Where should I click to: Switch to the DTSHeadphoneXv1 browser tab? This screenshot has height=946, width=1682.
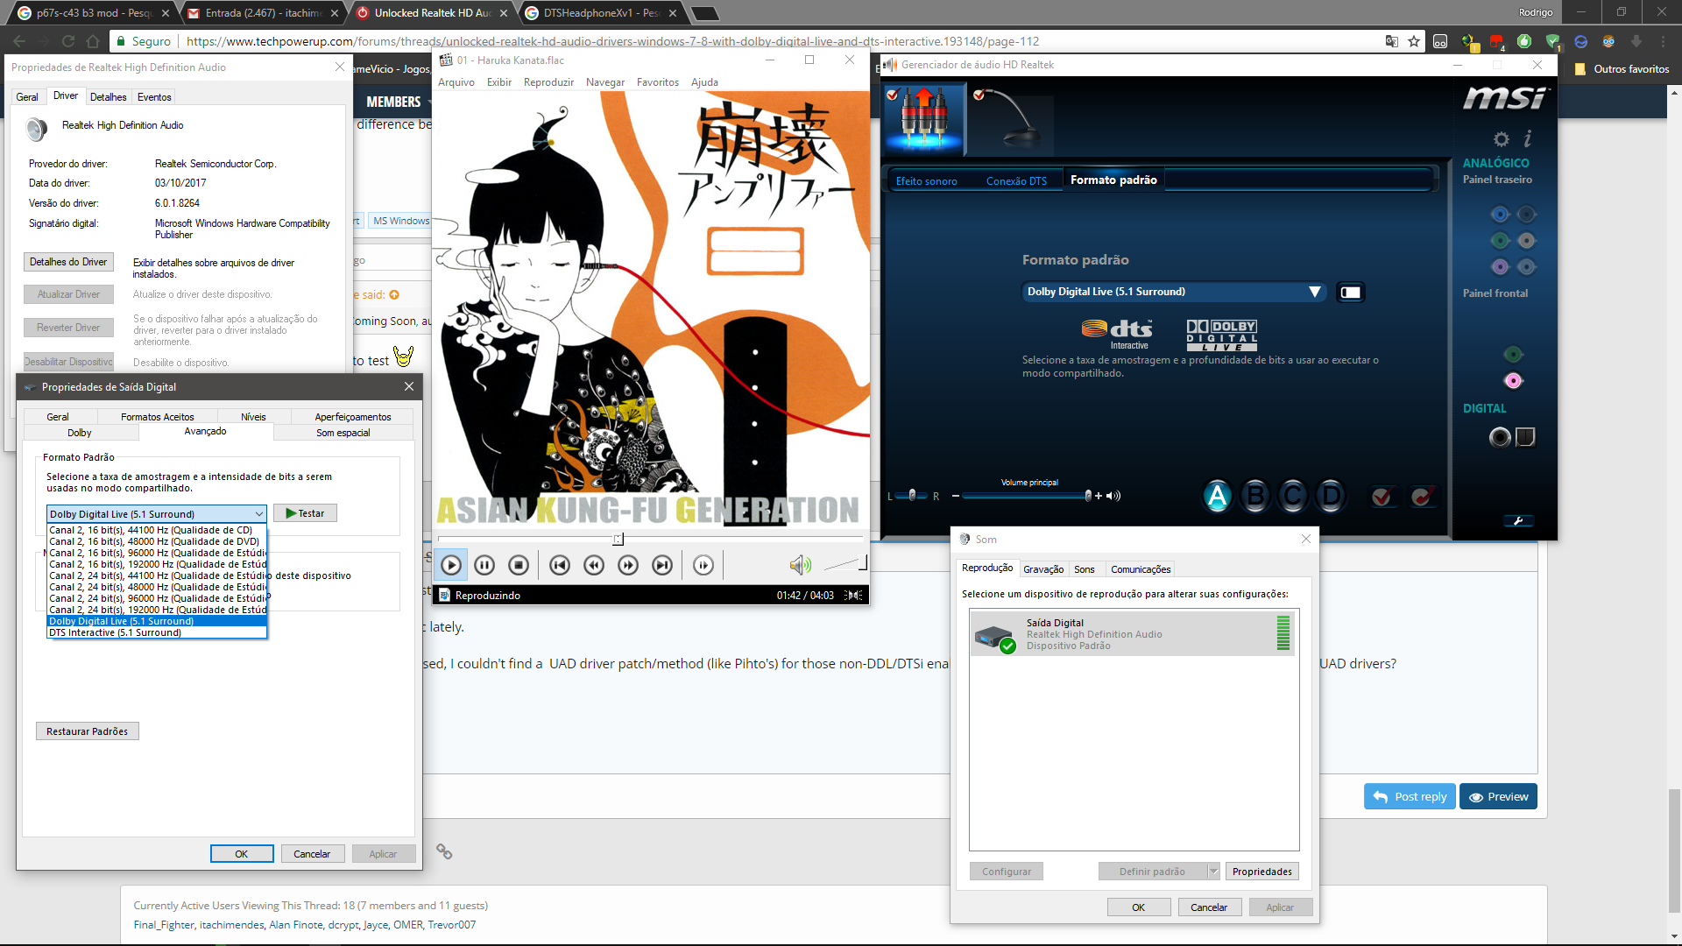point(601,13)
